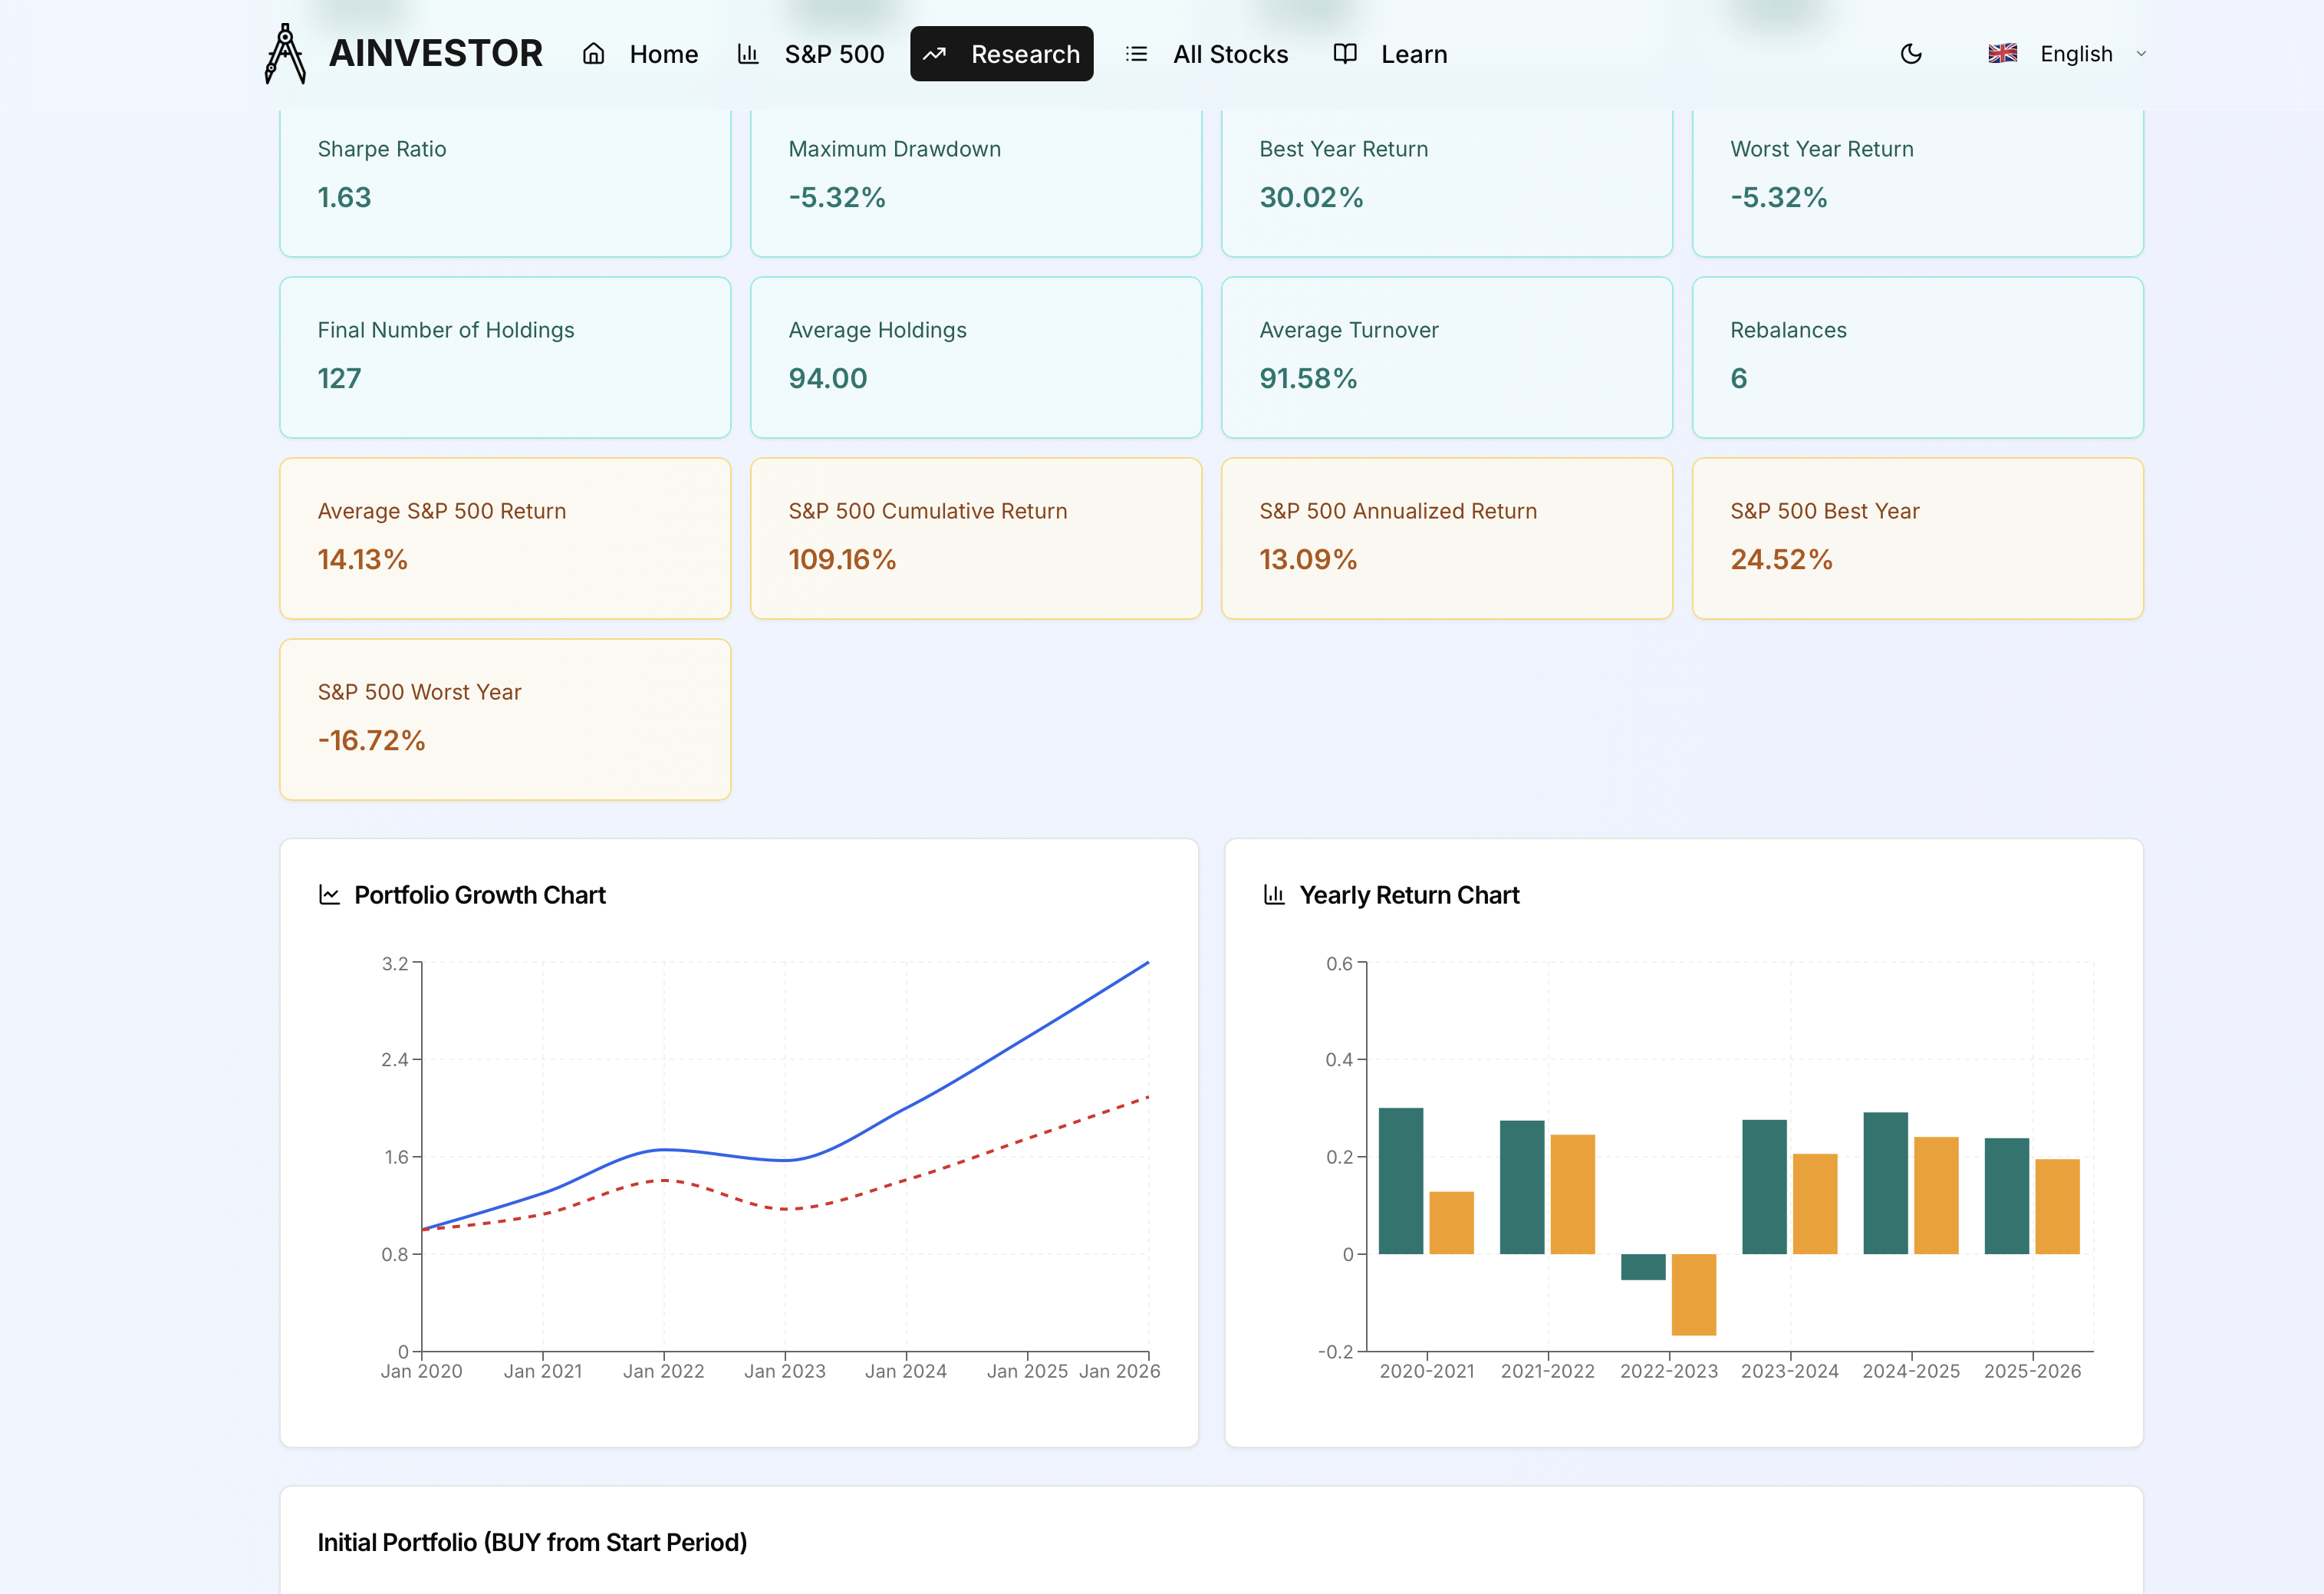
Task: Click the green 2023-2024 portfolio bar
Action: pos(1764,1187)
